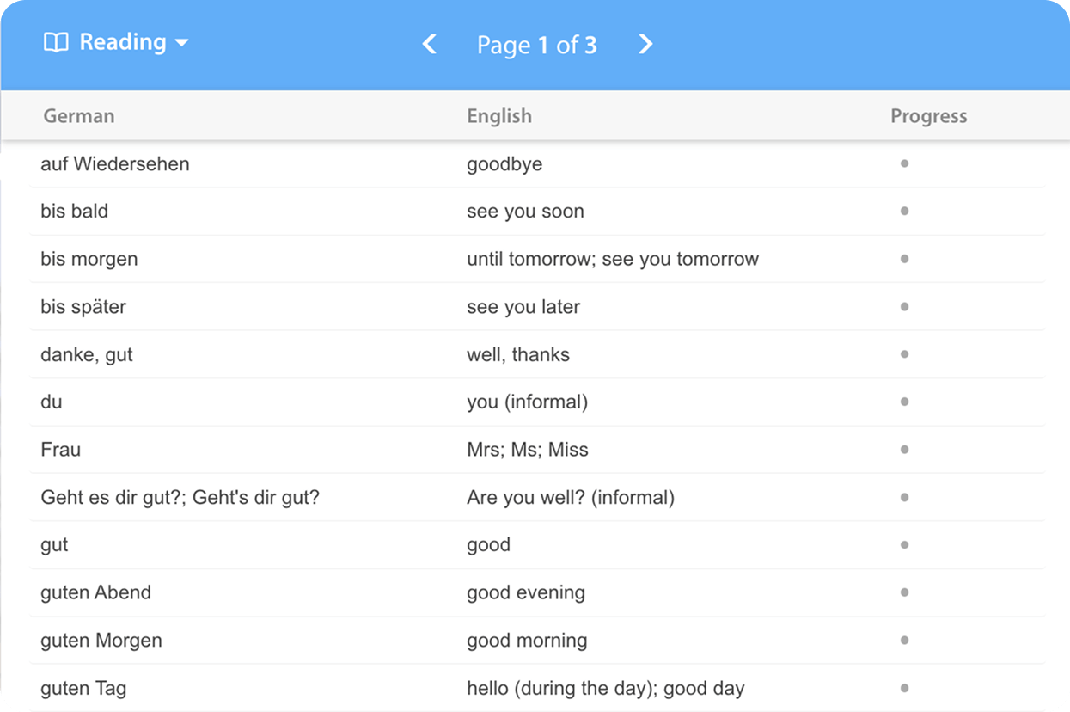Sort by the Progress column header

pyautogui.click(x=928, y=116)
